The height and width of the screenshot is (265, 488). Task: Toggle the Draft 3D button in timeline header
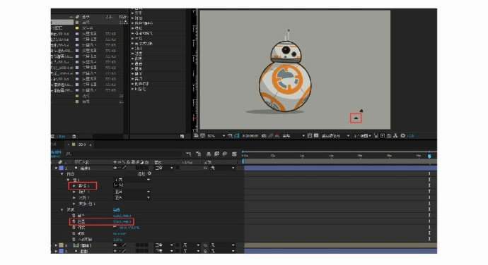199,154
